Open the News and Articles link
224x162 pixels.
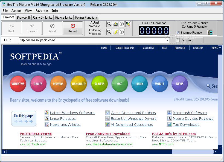65,124
